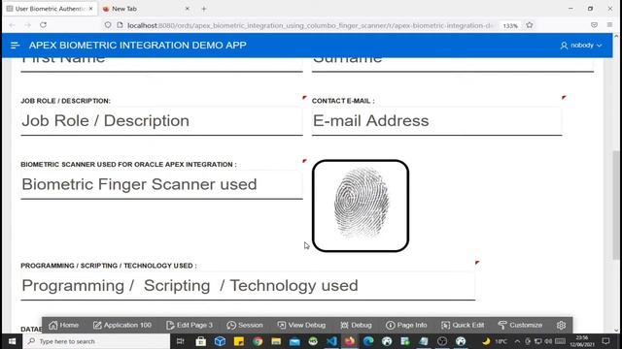Open the Firefox application menu
Image resolution: width=622 pixels, height=349 pixels.
click(x=609, y=25)
